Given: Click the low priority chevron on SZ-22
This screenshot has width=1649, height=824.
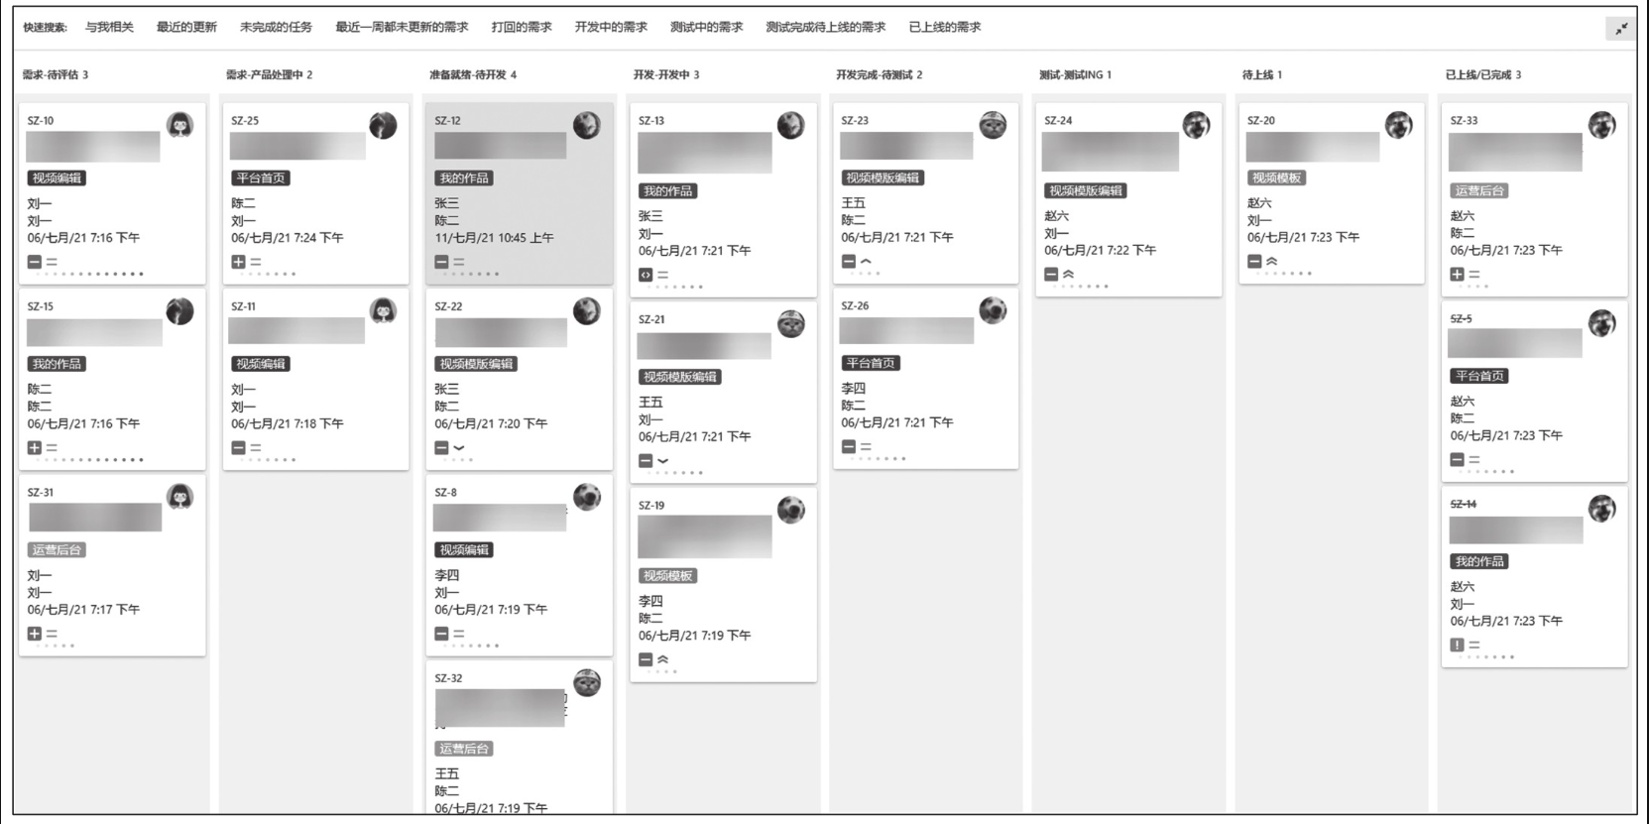Looking at the screenshot, I should [x=459, y=448].
